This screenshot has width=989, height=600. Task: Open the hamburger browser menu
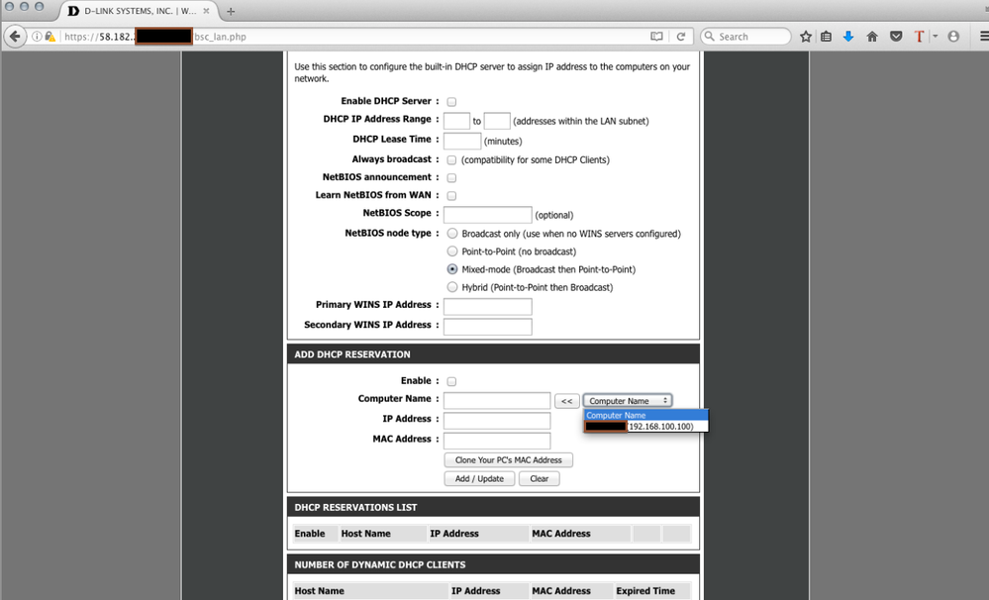(983, 37)
